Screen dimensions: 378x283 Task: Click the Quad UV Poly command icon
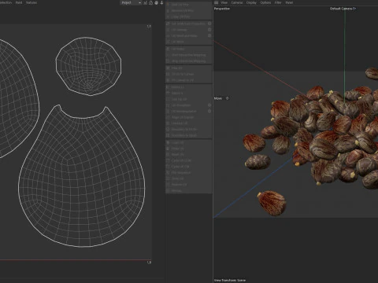coord(168,5)
